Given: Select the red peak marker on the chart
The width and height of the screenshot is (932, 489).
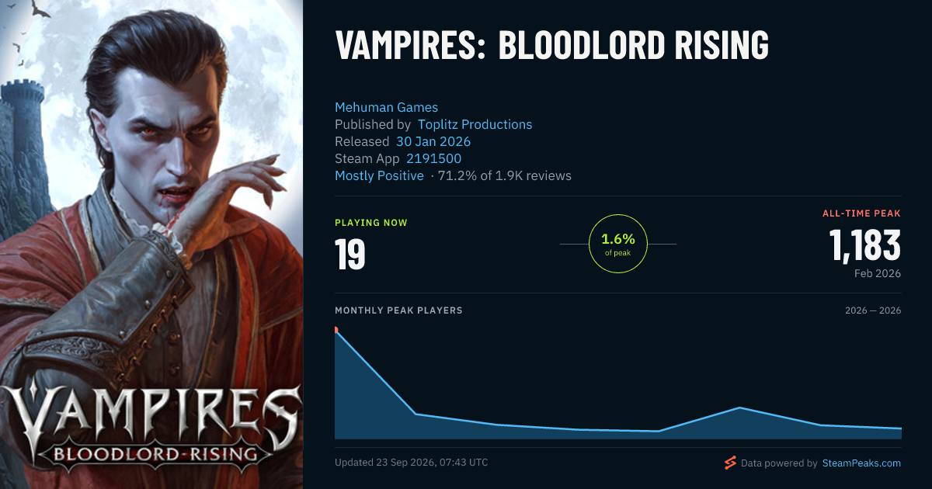Looking at the screenshot, I should 336,330.
